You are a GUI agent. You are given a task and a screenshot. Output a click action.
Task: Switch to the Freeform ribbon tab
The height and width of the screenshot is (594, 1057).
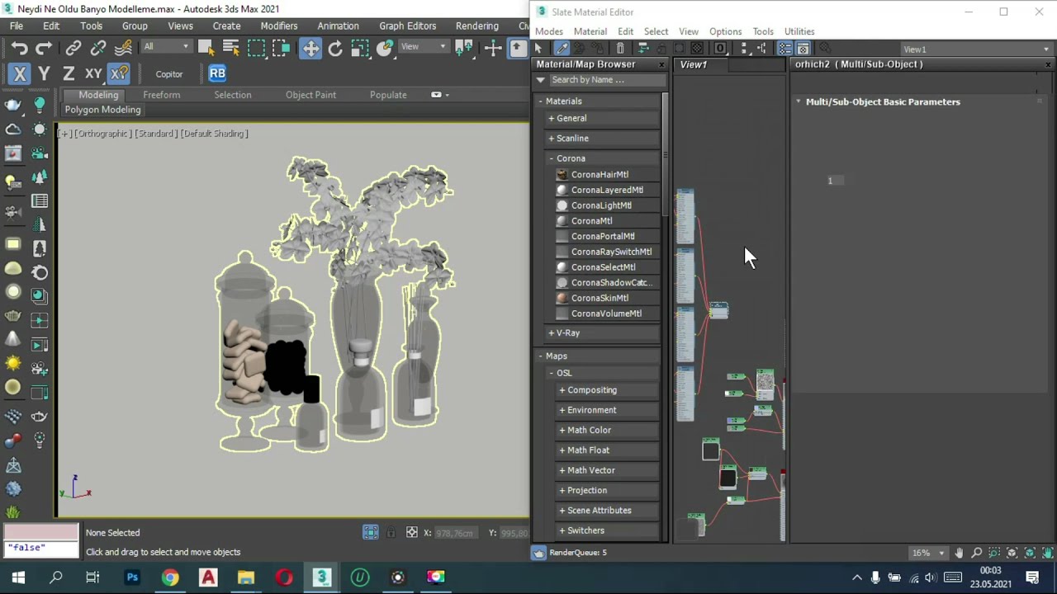click(x=161, y=95)
